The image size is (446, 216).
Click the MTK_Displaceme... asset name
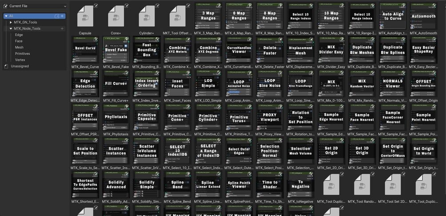pos(300,67)
